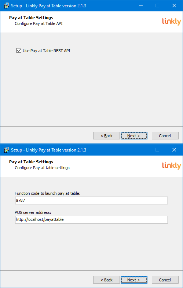
Task: Cancel setup from the REST API checkbox dialog
Action: click(165, 135)
